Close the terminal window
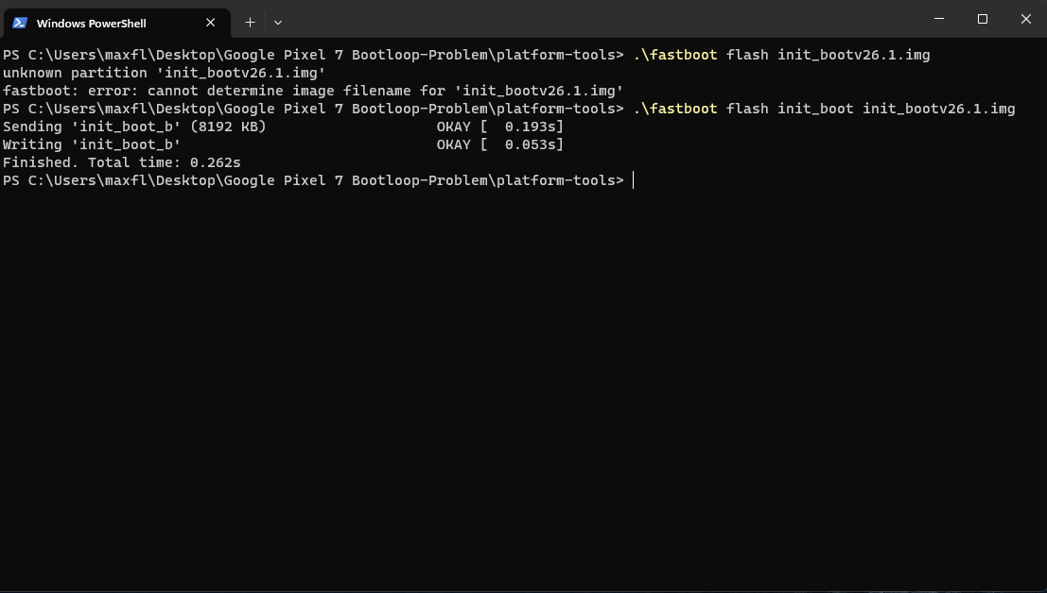This screenshot has width=1047, height=593. coord(1025,19)
